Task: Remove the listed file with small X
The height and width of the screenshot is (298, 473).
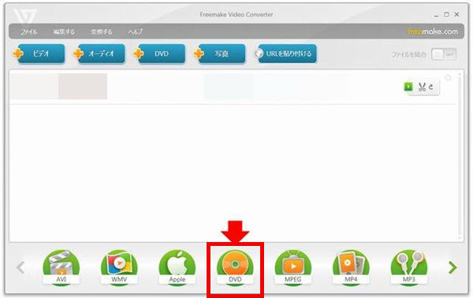Action: pos(449,77)
